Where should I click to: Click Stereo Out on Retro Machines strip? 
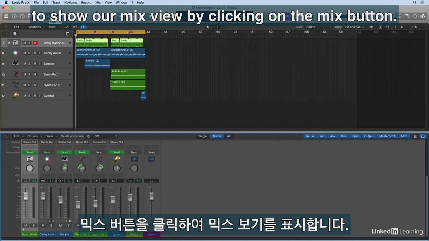[x=29, y=142]
